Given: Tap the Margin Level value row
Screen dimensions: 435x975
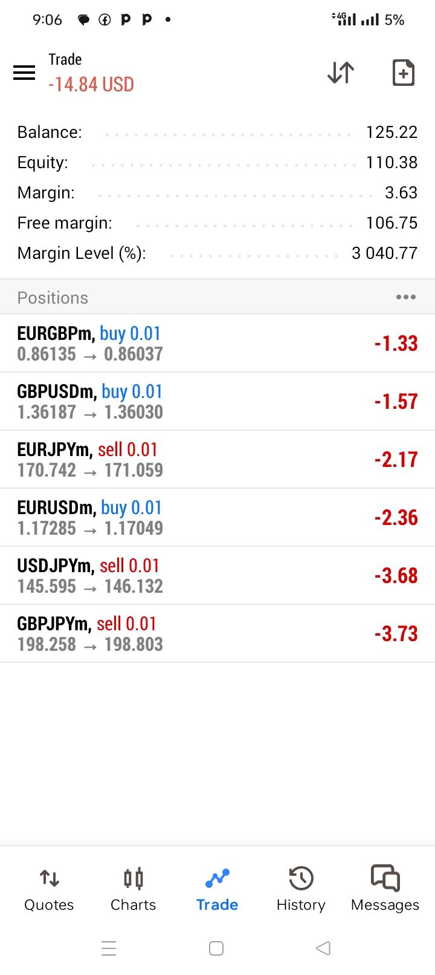Looking at the screenshot, I should tap(217, 253).
